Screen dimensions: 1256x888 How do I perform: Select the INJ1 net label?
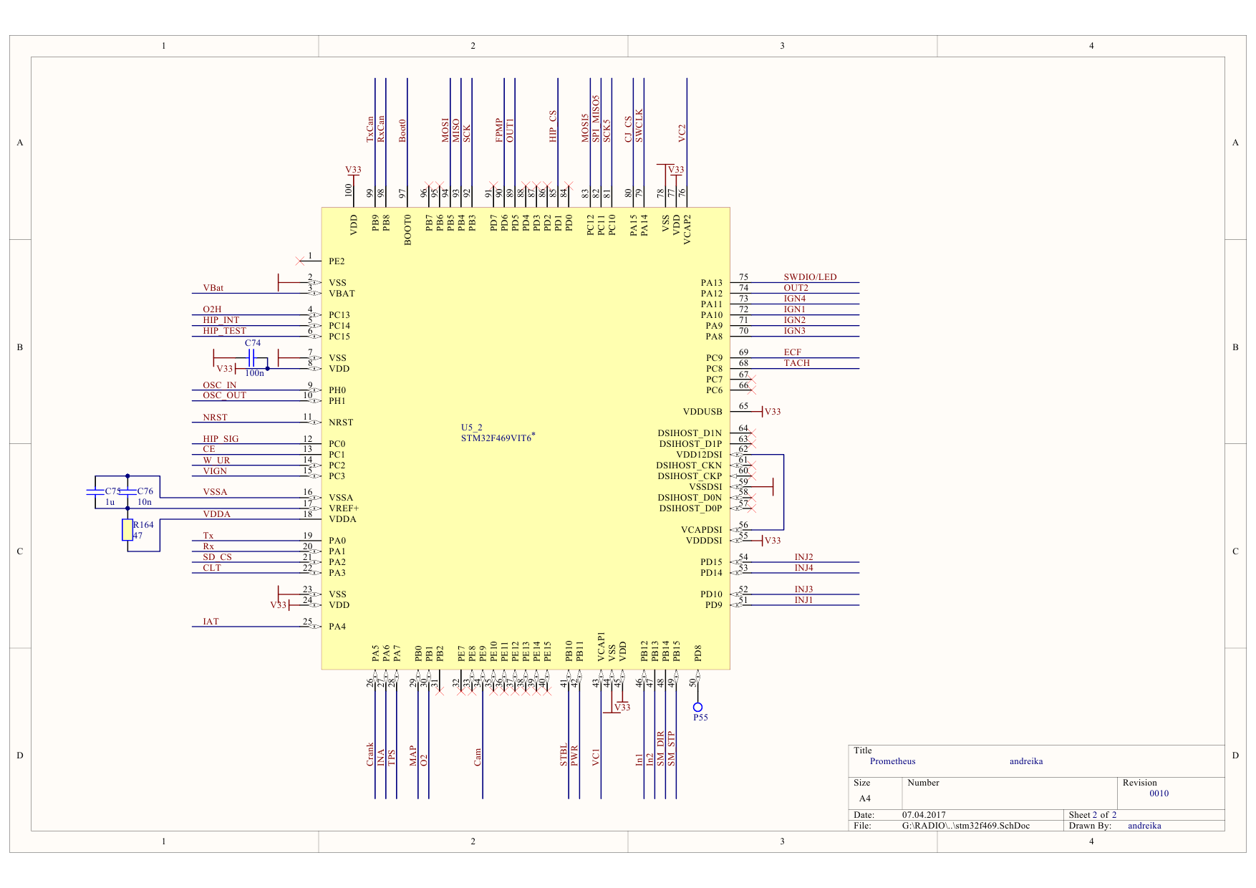point(803,600)
